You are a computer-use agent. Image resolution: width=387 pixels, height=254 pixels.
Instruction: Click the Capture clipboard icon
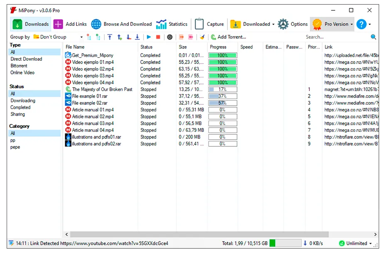[199, 24]
